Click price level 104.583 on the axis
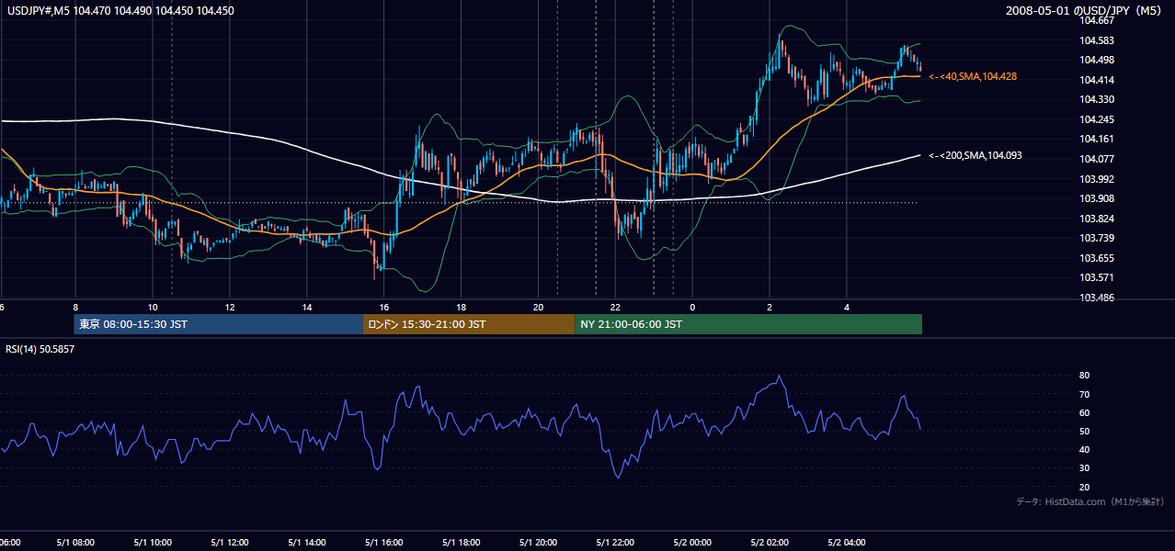Image resolution: width=1175 pixels, height=551 pixels. point(1097,40)
